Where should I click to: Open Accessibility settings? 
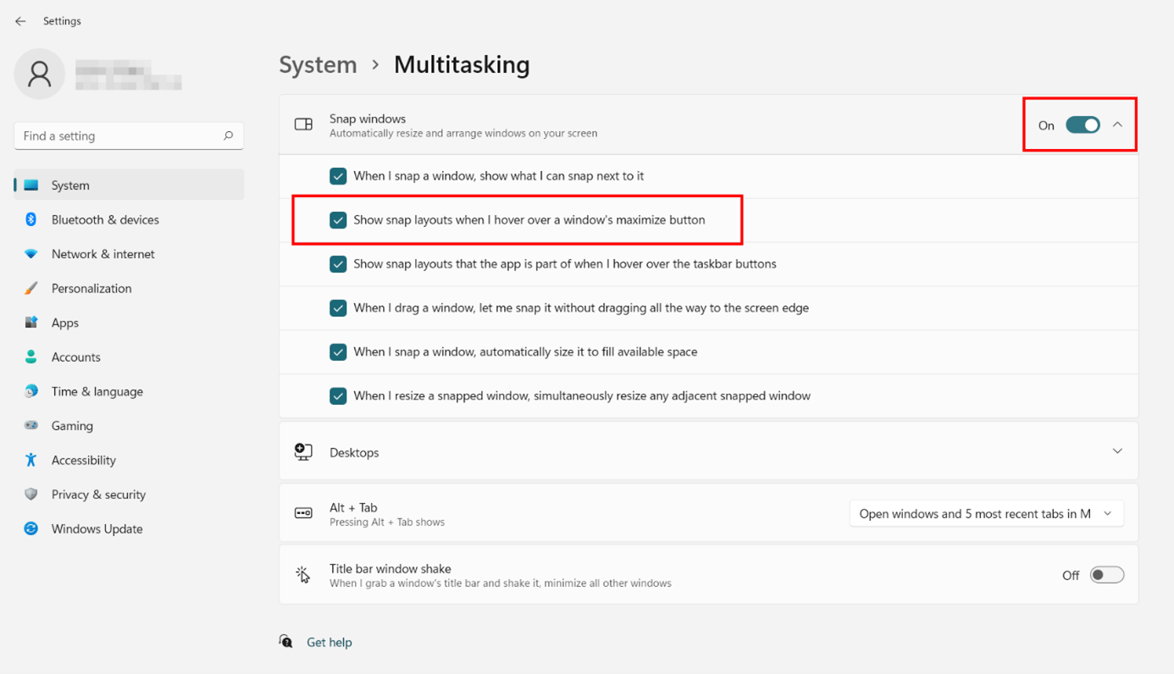click(129, 460)
